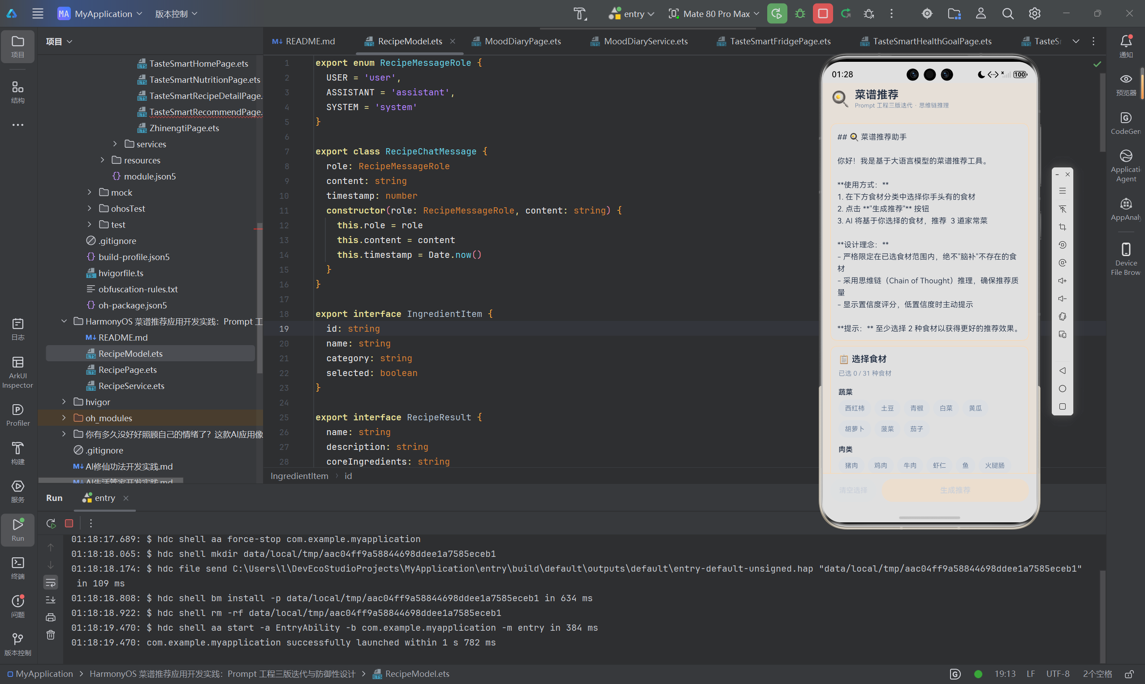The width and height of the screenshot is (1145, 684).
Task: Click 生成推荐 button in emulator
Action: point(955,490)
